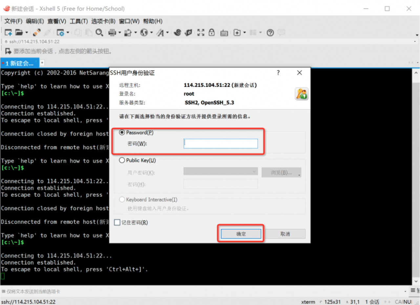The height and width of the screenshot is (305, 420).
Task: Enable the 记住密码(R) checkbox
Action: (117, 222)
